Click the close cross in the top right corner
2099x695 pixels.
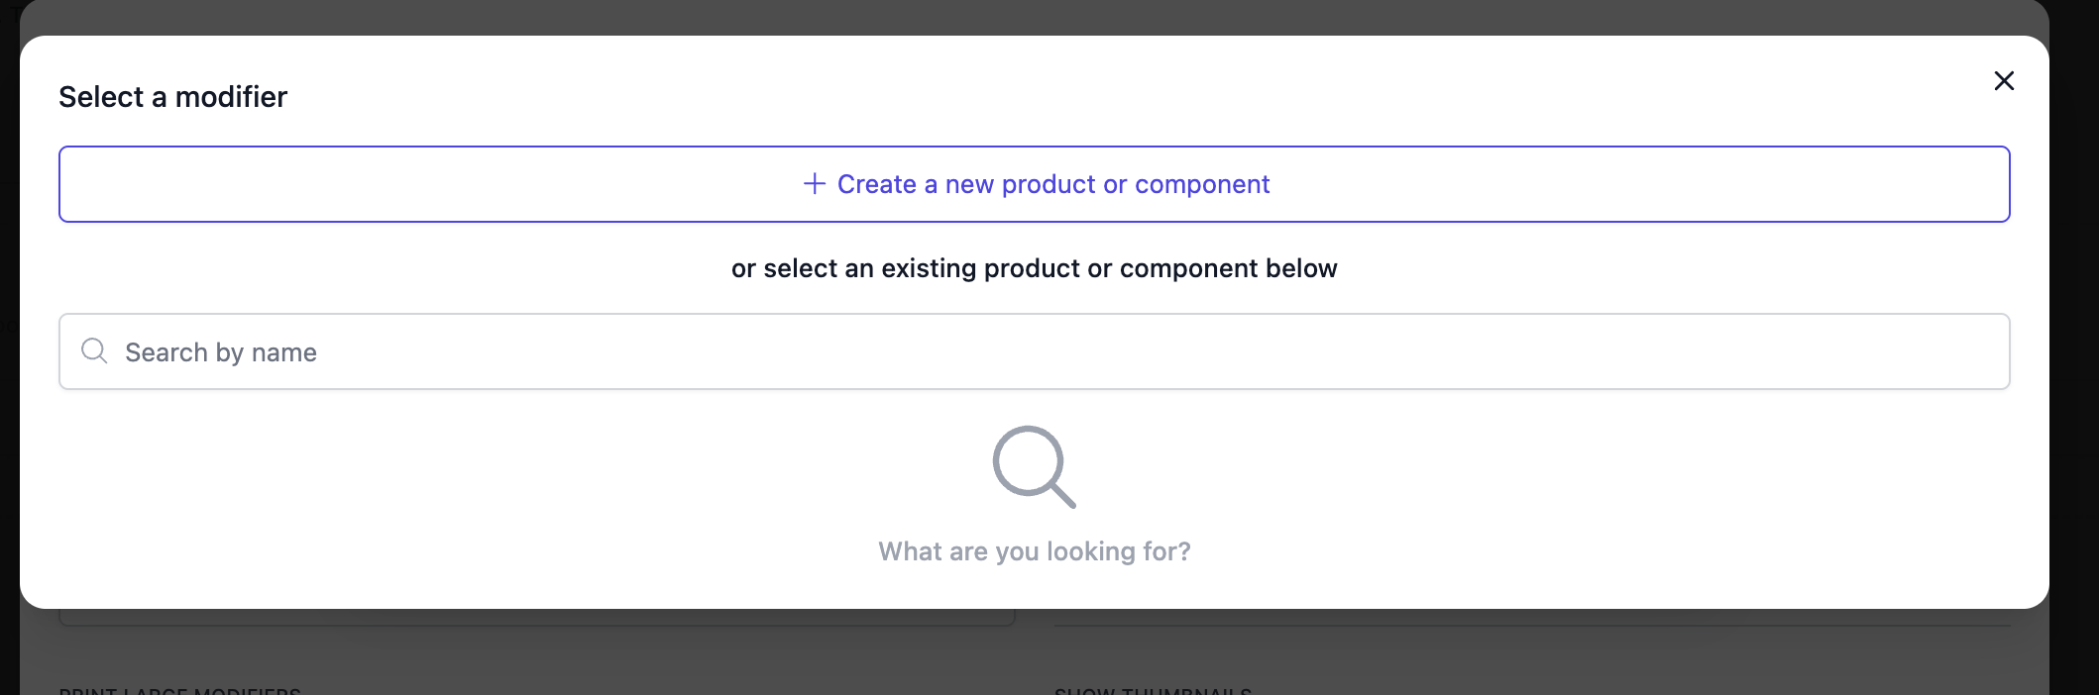click(x=2004, y=80)
